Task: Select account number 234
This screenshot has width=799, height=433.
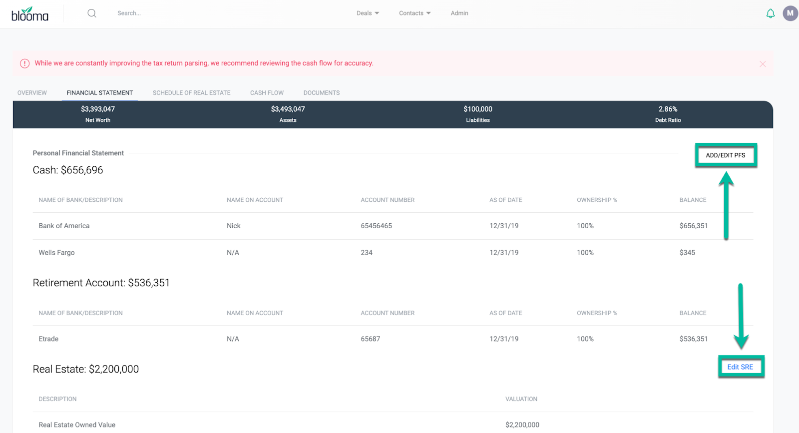Action: (x=367, y=253)
